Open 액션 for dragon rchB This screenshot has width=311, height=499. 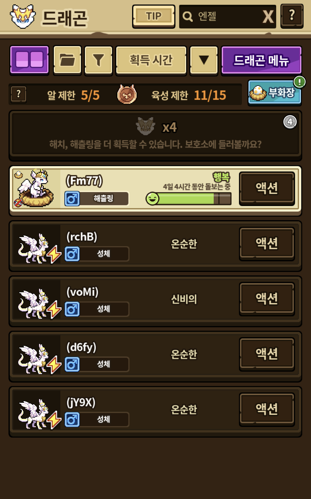pyautogui.click(x=267, y=244)
